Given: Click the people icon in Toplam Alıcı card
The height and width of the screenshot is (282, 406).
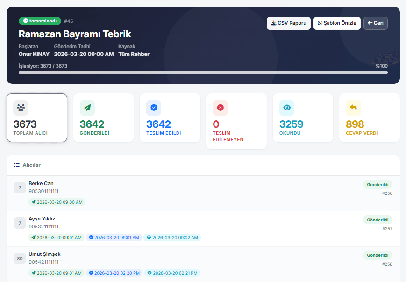Looking at the screenshot, I should point(21,108).
